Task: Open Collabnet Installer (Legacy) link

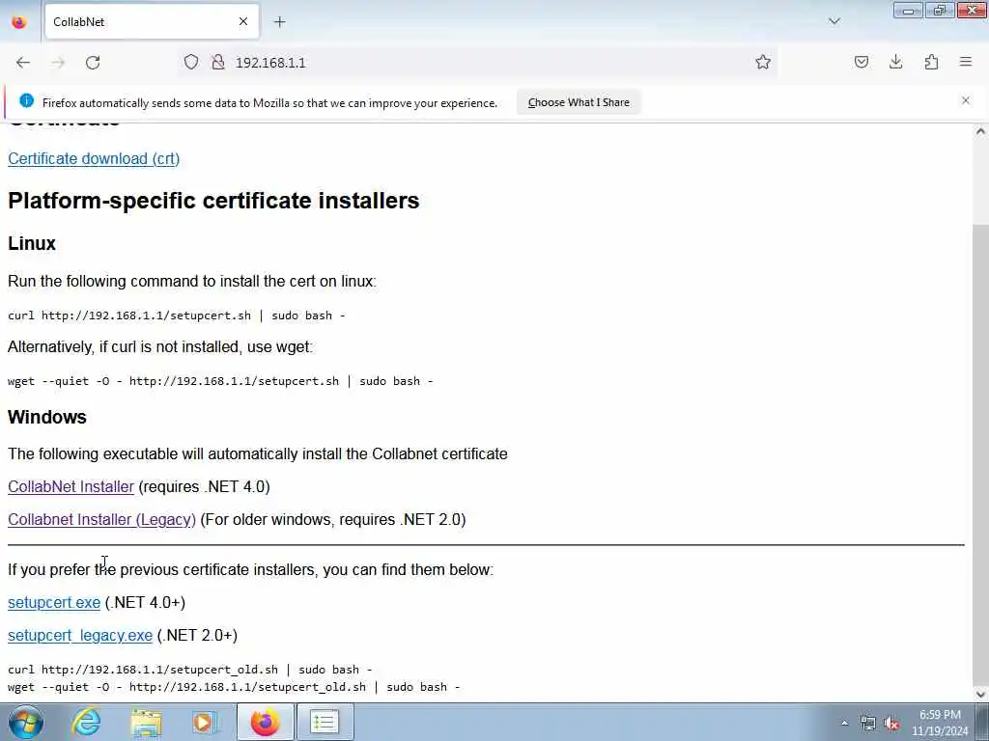Action: (101, 519)
